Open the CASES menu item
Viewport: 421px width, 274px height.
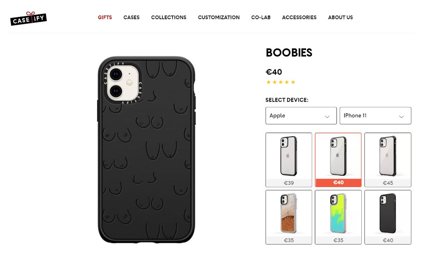tap(132, 18)
